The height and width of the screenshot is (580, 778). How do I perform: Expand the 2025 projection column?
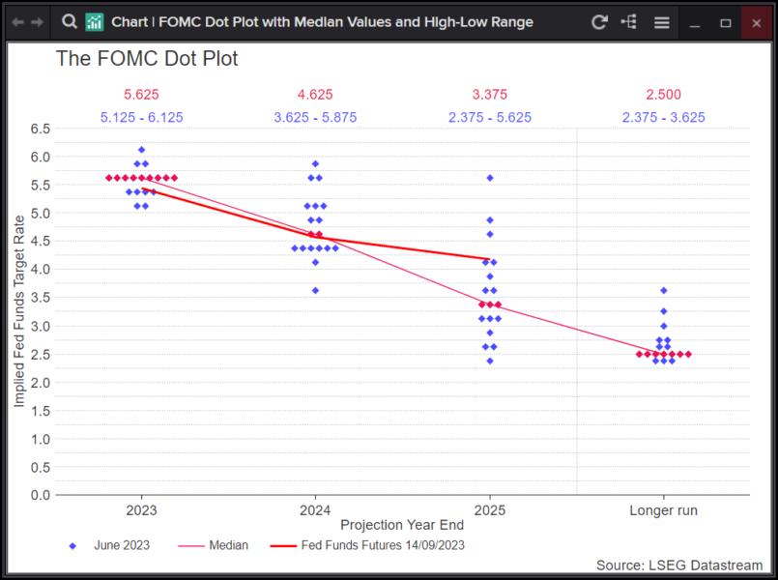coord(490,508)
